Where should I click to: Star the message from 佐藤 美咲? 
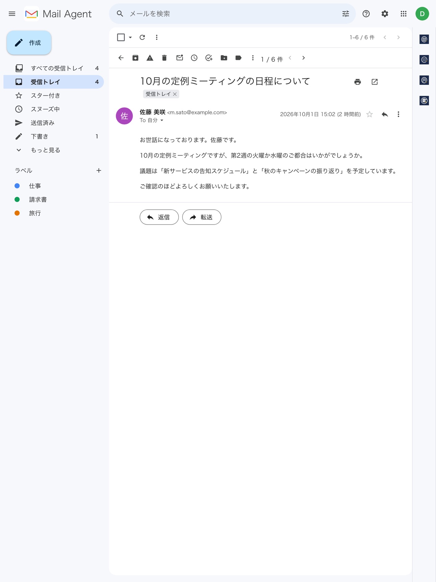point(370,114)
